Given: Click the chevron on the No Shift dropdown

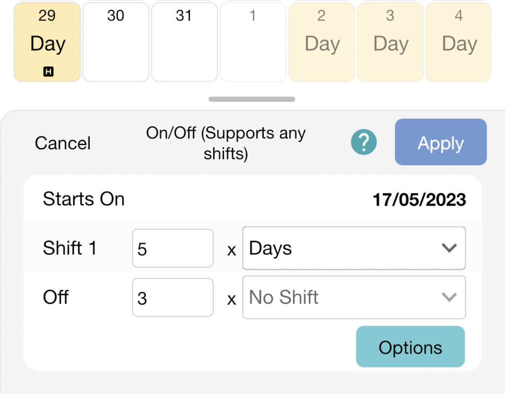Looking at the screenshot, I should tap(449, 297).
